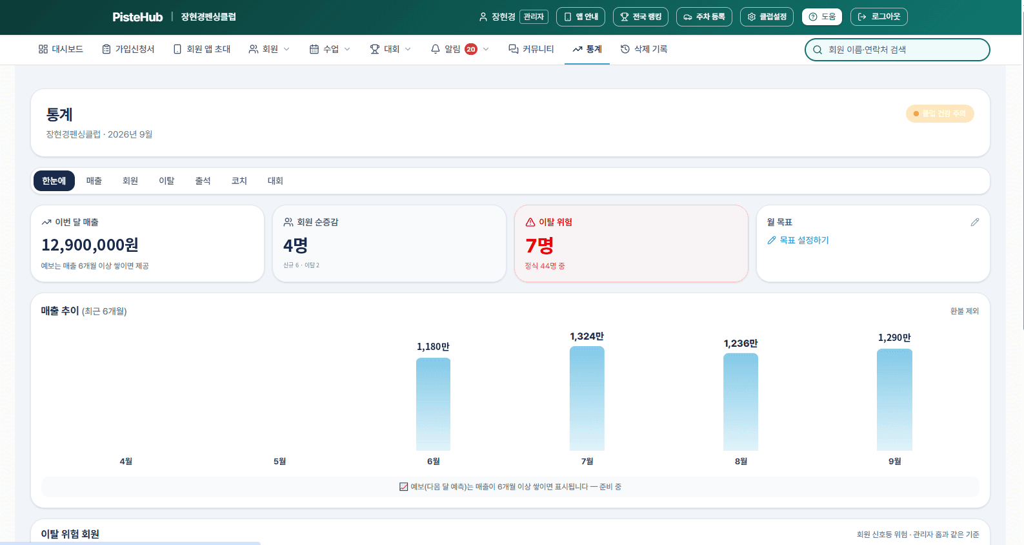The height and width of the screenshot is (545, 1024).
Task: Click the 대회 trophy icon in the top navigation
Action: click(x=375, y=49)
